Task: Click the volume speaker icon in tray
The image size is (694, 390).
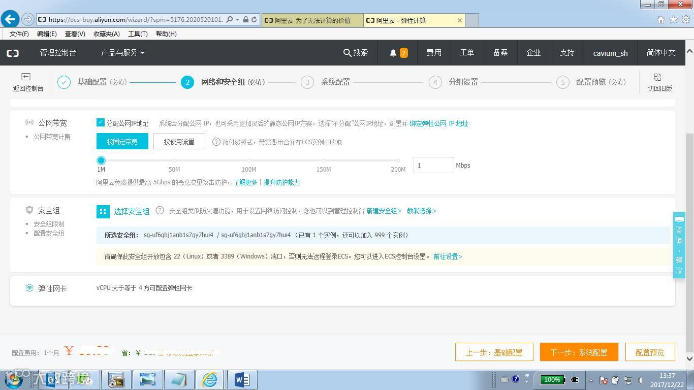Action: coord(640,380)
